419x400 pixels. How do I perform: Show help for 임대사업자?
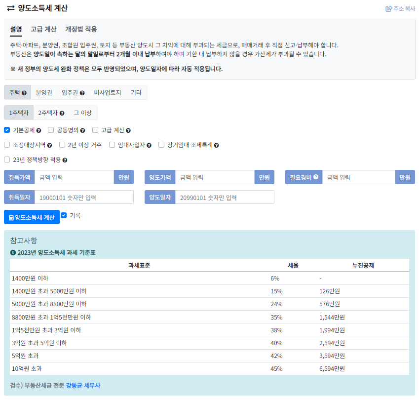(x=149, y=146)
